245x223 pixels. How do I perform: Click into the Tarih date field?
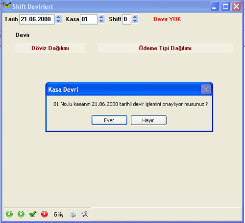pos(37,19)
